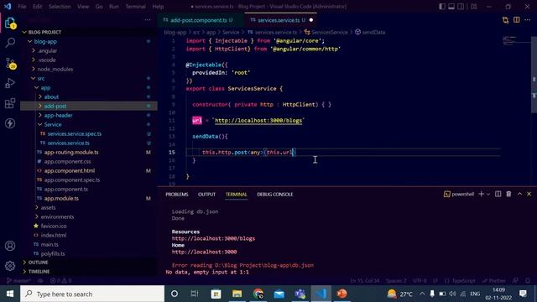
Task: Open the Manage gear settings icon
Action: click(10, 266)
